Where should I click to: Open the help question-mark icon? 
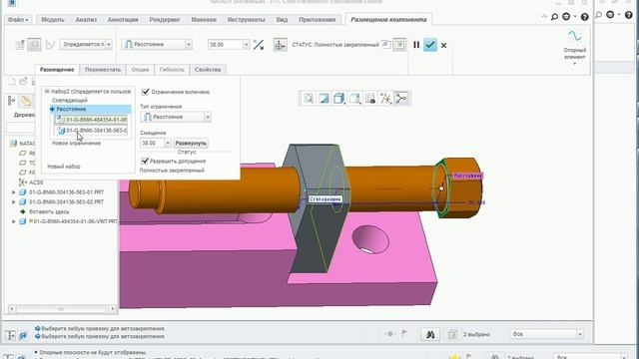(x=585, y=17)
